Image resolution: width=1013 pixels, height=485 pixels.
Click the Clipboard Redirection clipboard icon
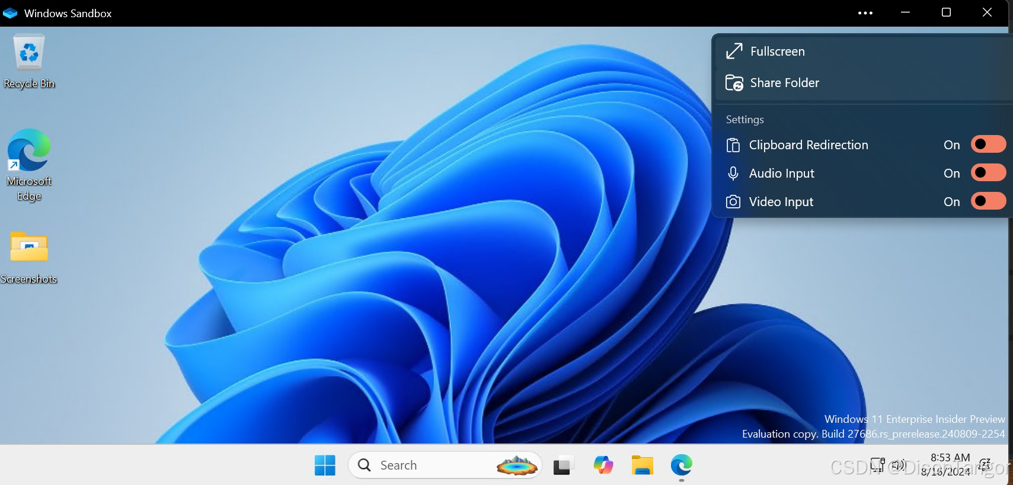click(733, 145)
